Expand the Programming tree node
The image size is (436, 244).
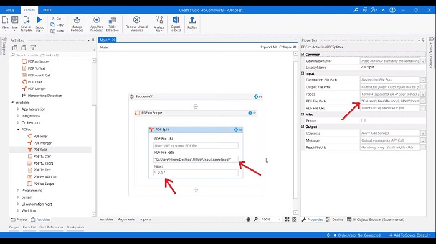pyautogui.click(x=18, y=191)
